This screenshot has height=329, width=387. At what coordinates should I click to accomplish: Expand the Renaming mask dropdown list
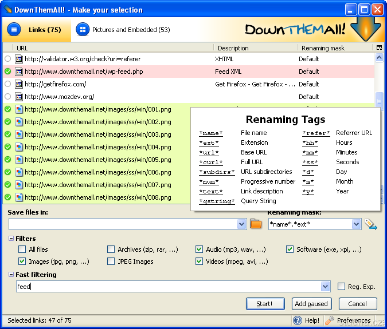356,224
